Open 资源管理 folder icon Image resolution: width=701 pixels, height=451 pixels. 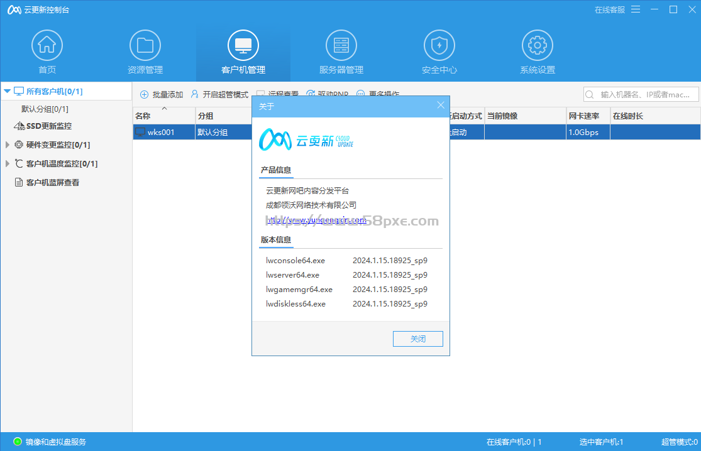click(x=145, y=46)
